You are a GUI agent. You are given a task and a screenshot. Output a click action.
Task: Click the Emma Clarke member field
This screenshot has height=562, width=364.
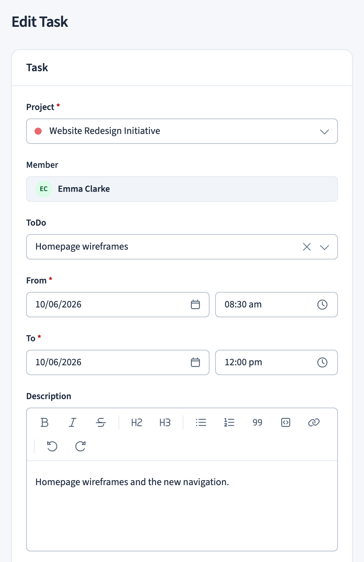click(182, 189)
